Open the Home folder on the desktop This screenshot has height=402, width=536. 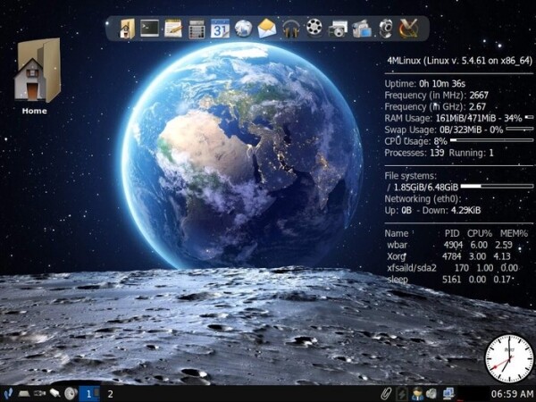pos(36,76)
